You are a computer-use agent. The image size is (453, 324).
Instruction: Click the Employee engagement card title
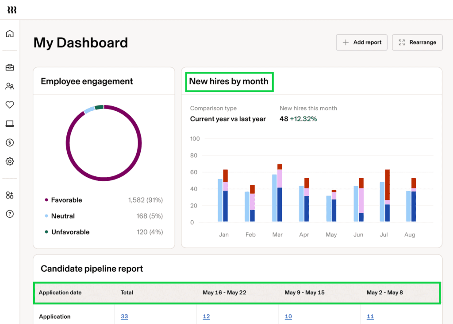[87, 82]
